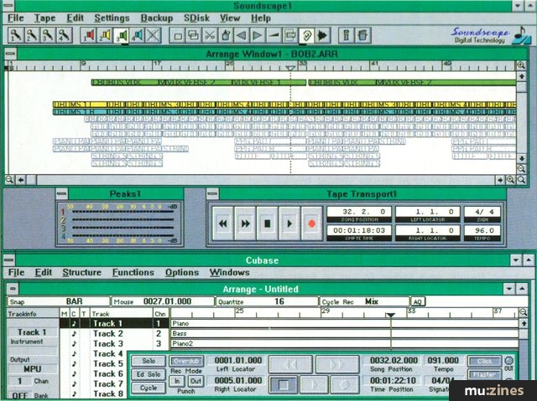Toggle the AQ auto-quantize button
The height and width of the screenshot is (401, 537).
click(417, 301)
